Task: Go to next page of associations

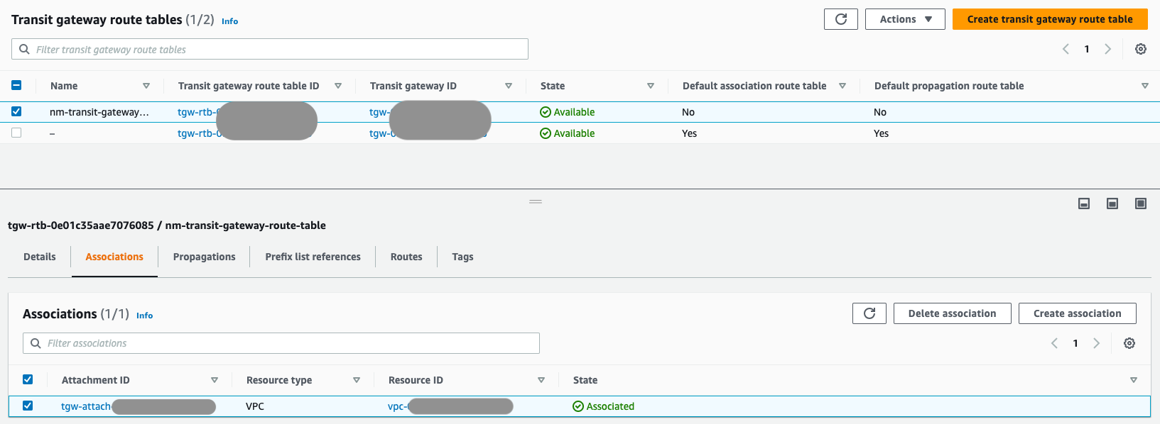Action: coord(1096,343)
